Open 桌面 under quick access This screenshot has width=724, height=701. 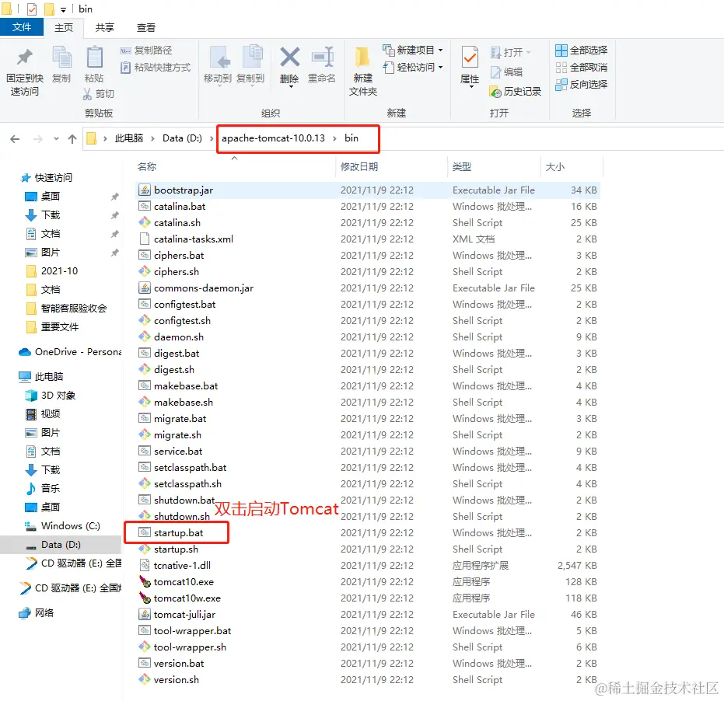(x=43, y=197)
